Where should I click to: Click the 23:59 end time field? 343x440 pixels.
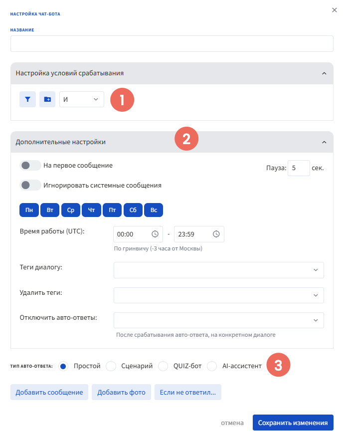(x=199, y=234)
